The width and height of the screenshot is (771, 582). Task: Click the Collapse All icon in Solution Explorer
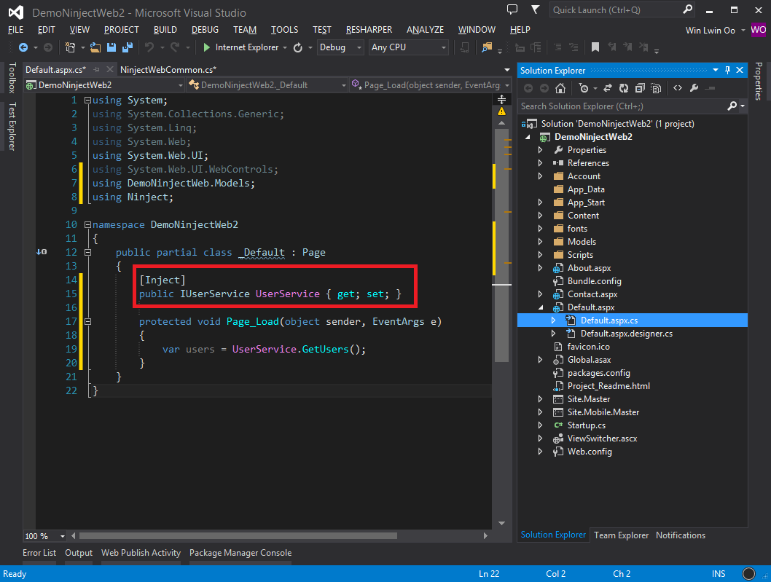click(x=640, y=88)
